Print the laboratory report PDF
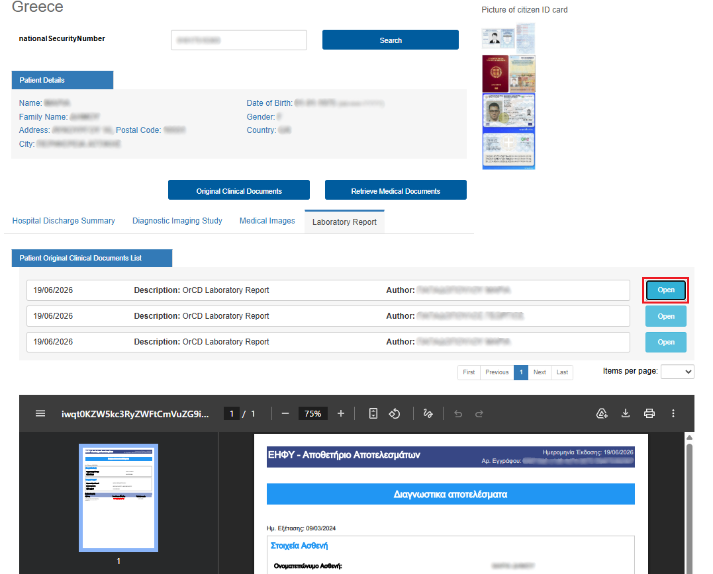This screenshot has width=713, height=574. pos(649,413)
